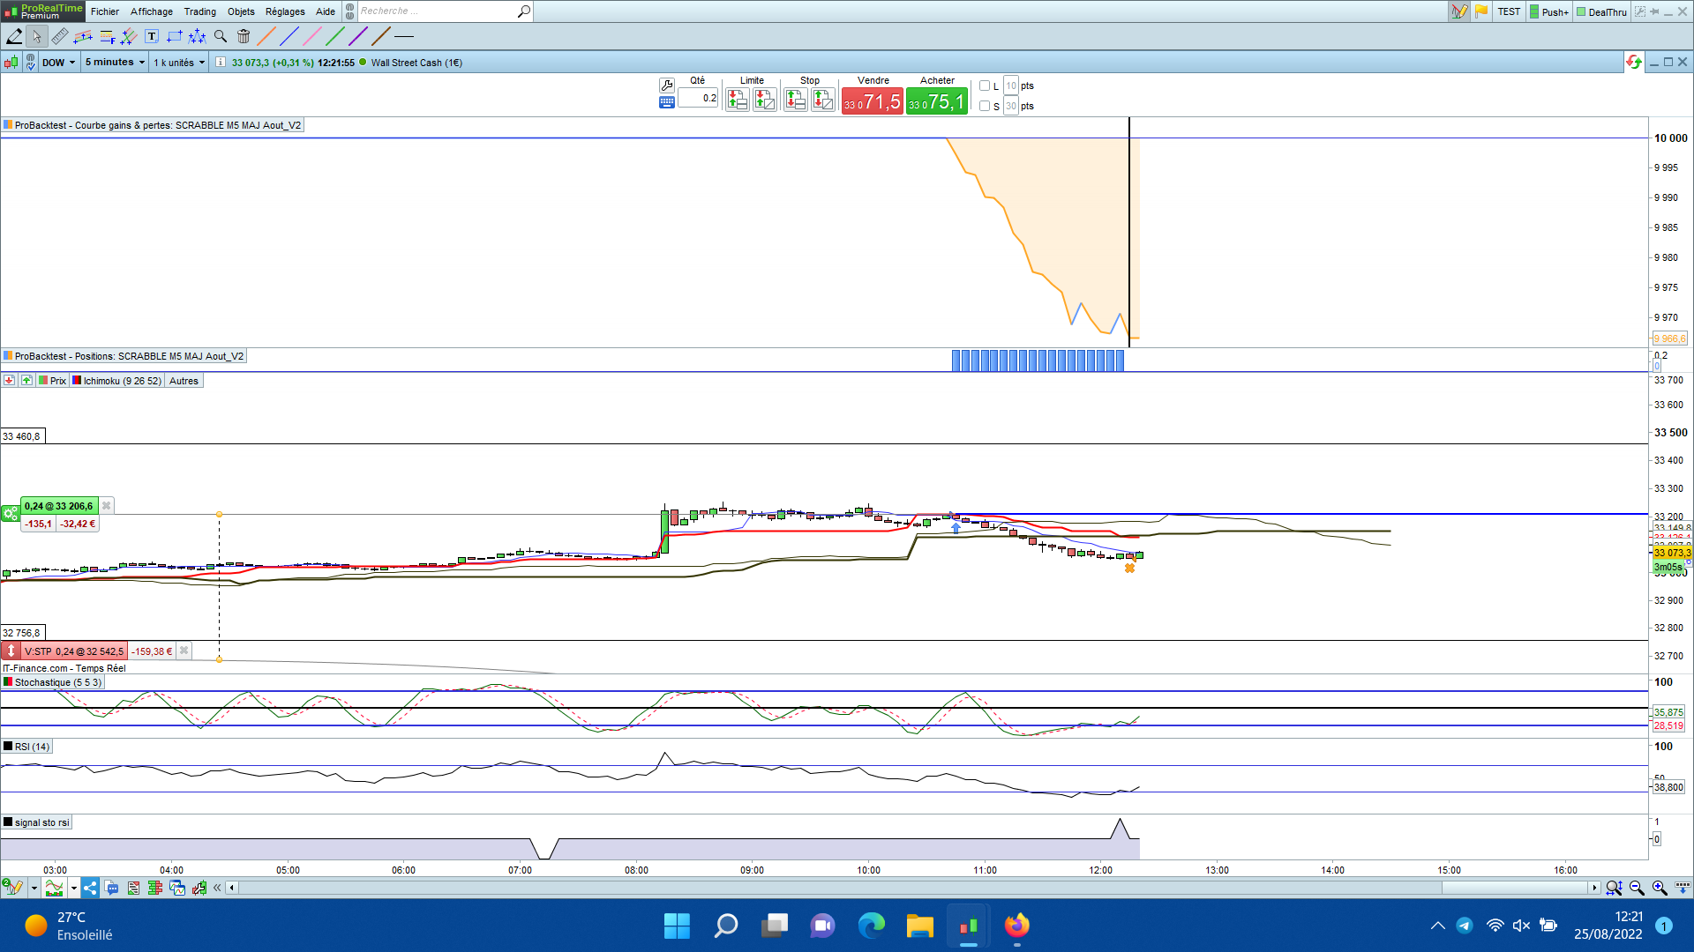
Task: Toggle the linked chart group icon beside DOW
Action: [31, 63]
